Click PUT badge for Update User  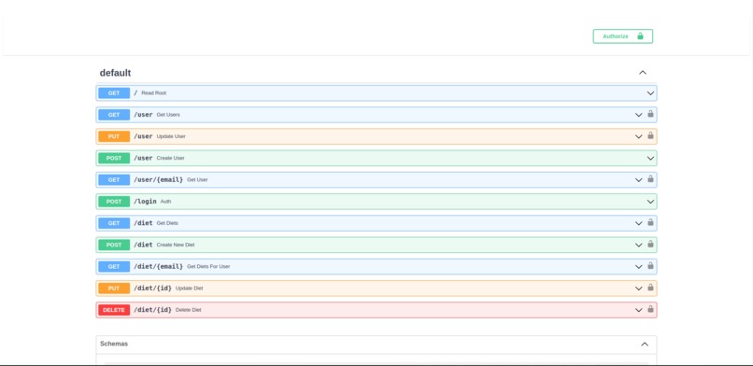[114, 136]
